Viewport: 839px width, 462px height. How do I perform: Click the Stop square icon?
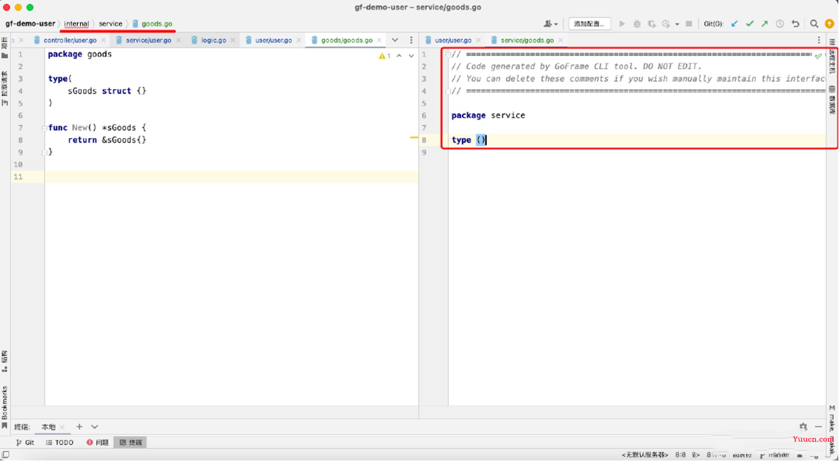tap(688, 24)
